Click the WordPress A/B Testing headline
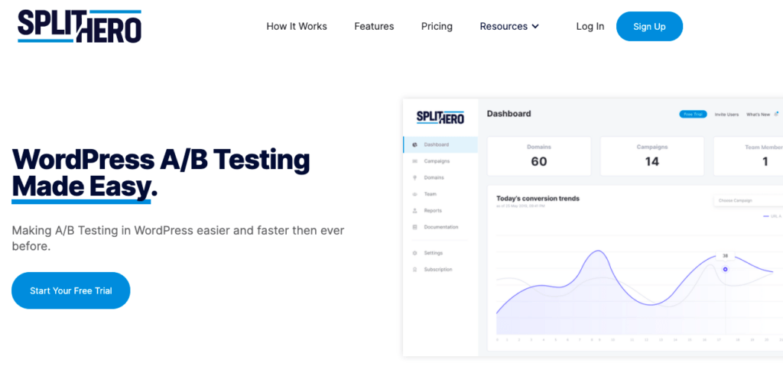The image size is (783, 389). (161, 173)
